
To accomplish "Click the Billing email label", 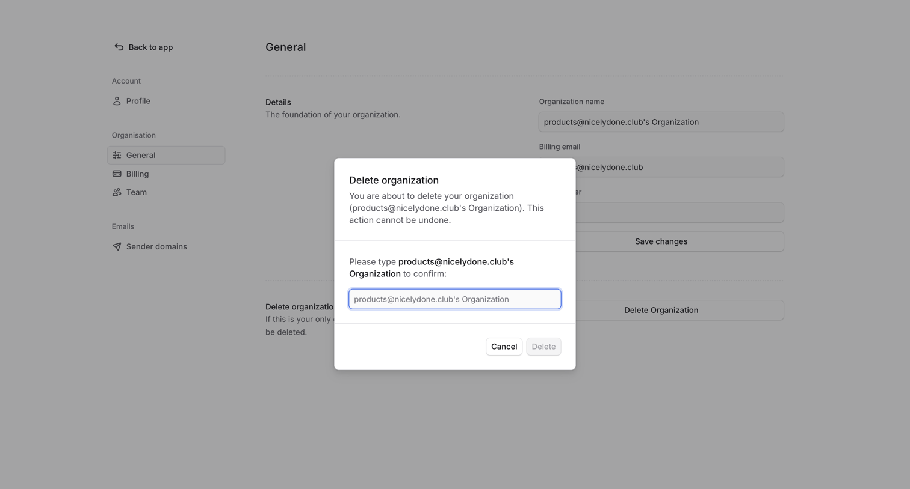I will point(559,147).
